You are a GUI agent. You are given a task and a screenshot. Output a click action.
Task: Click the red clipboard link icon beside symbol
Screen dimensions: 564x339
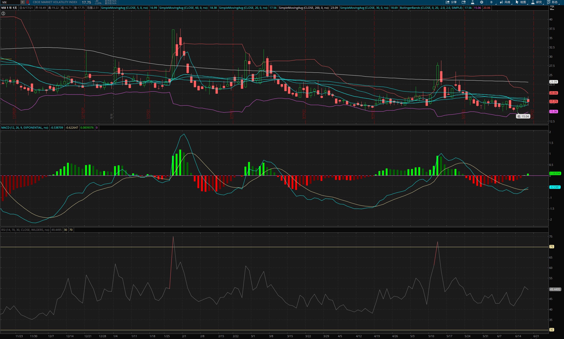(28, 2)
